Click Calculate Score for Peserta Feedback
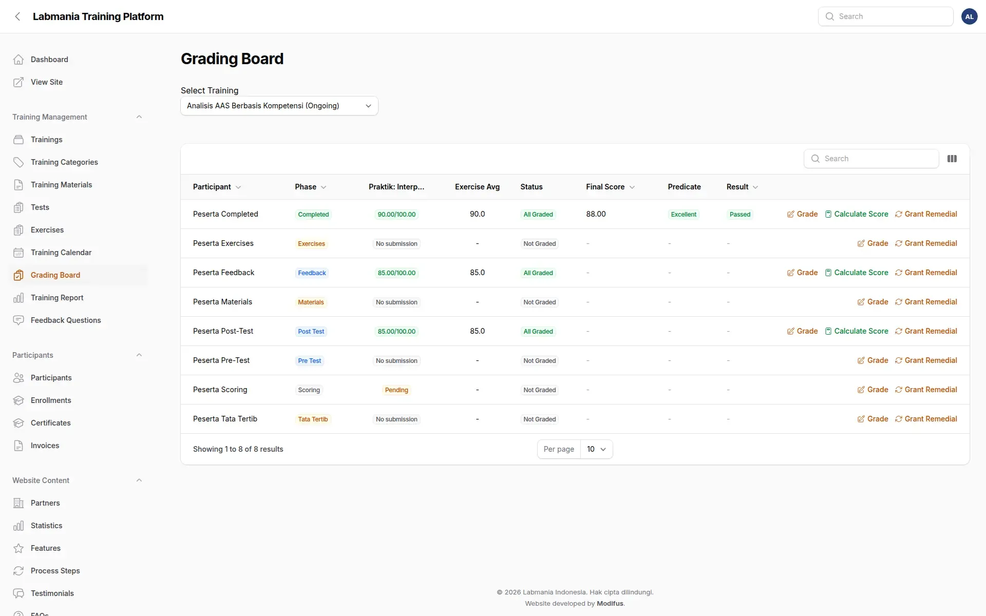986x616 pixels. [x=856, y=273]
